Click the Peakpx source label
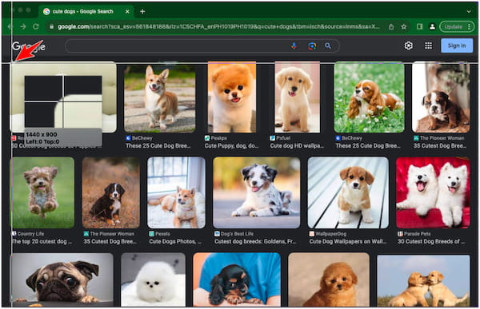Image resolution: width=480 pixels, height=309 pixels. click(x=219, y=138)
